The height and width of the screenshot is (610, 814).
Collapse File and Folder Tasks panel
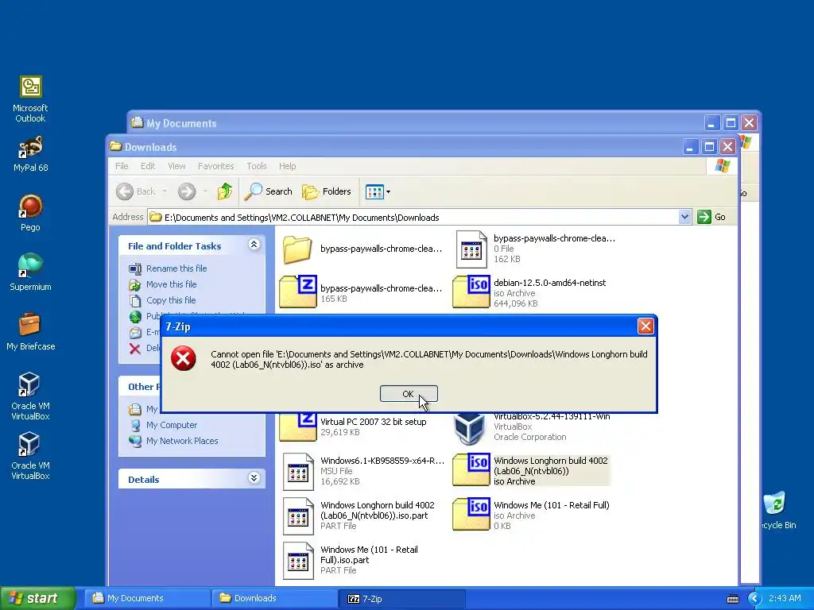(x=254, y=245)
